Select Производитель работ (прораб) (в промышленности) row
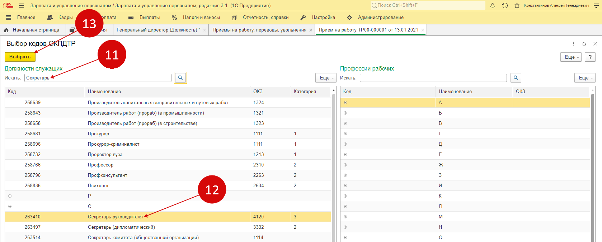 pos(168,113)
